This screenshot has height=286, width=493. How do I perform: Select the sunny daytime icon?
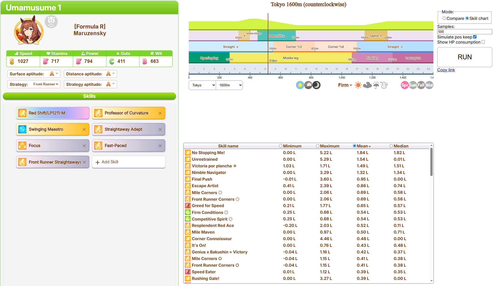click(300, 85)
